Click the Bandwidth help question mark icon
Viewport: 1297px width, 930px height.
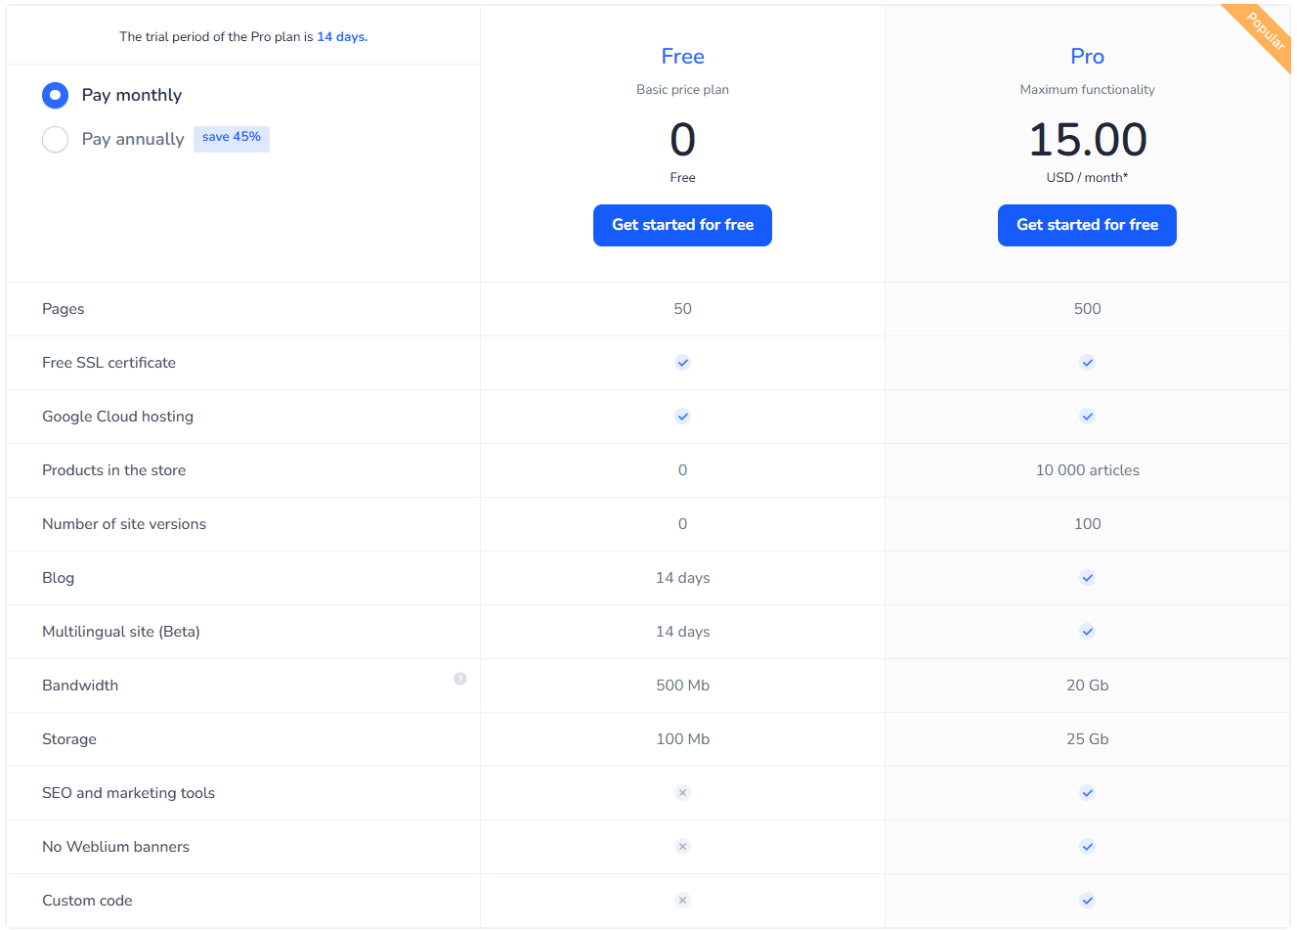[460, 679]
